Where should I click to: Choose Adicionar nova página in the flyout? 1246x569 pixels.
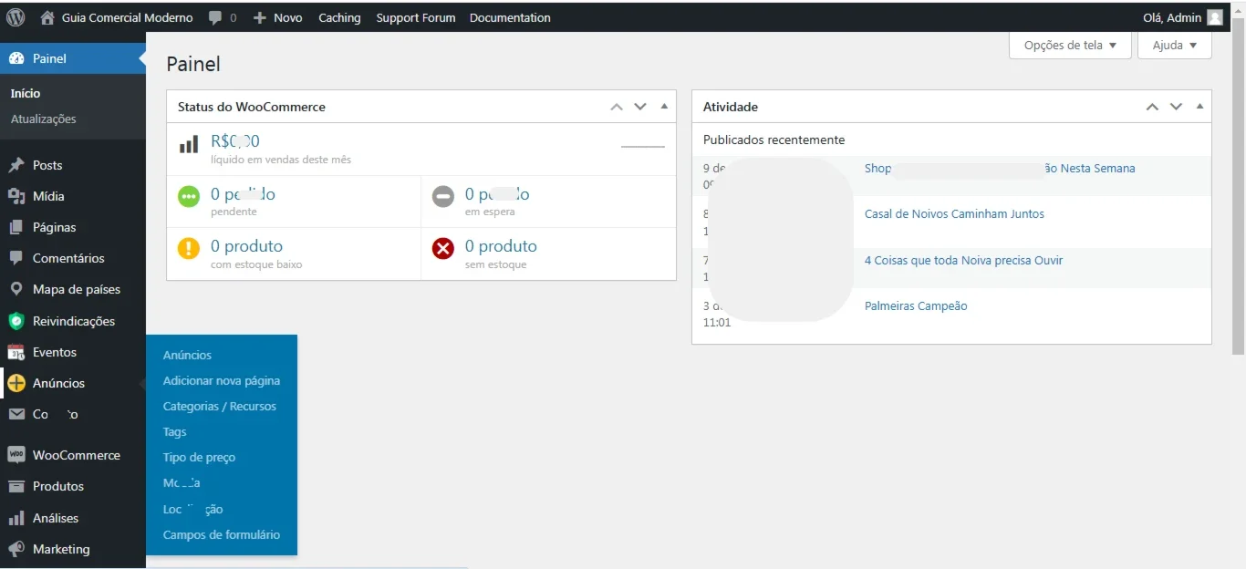tap(222, 380)
